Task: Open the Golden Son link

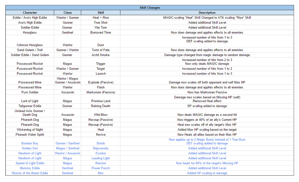Action: (x=30, y=148)
